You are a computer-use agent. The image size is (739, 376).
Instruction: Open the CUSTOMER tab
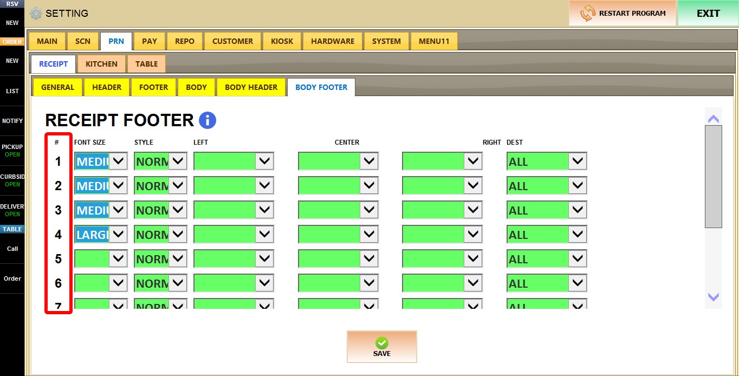click(232, 41)
